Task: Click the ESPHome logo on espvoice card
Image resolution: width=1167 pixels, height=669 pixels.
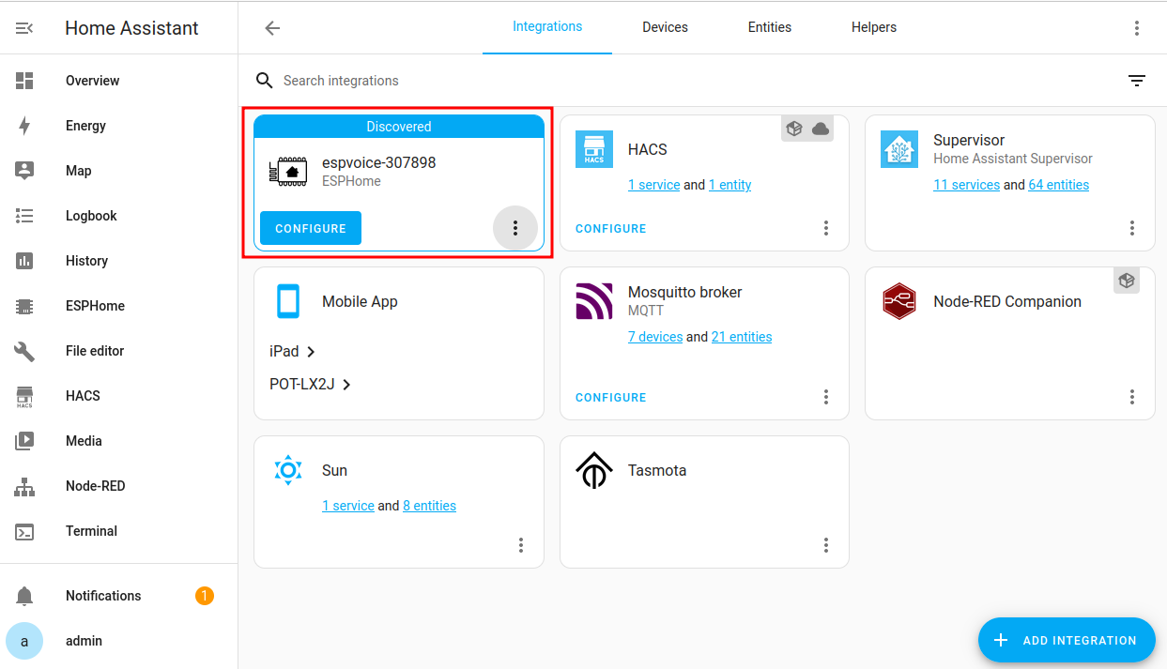Action: [x=288, y=172]
